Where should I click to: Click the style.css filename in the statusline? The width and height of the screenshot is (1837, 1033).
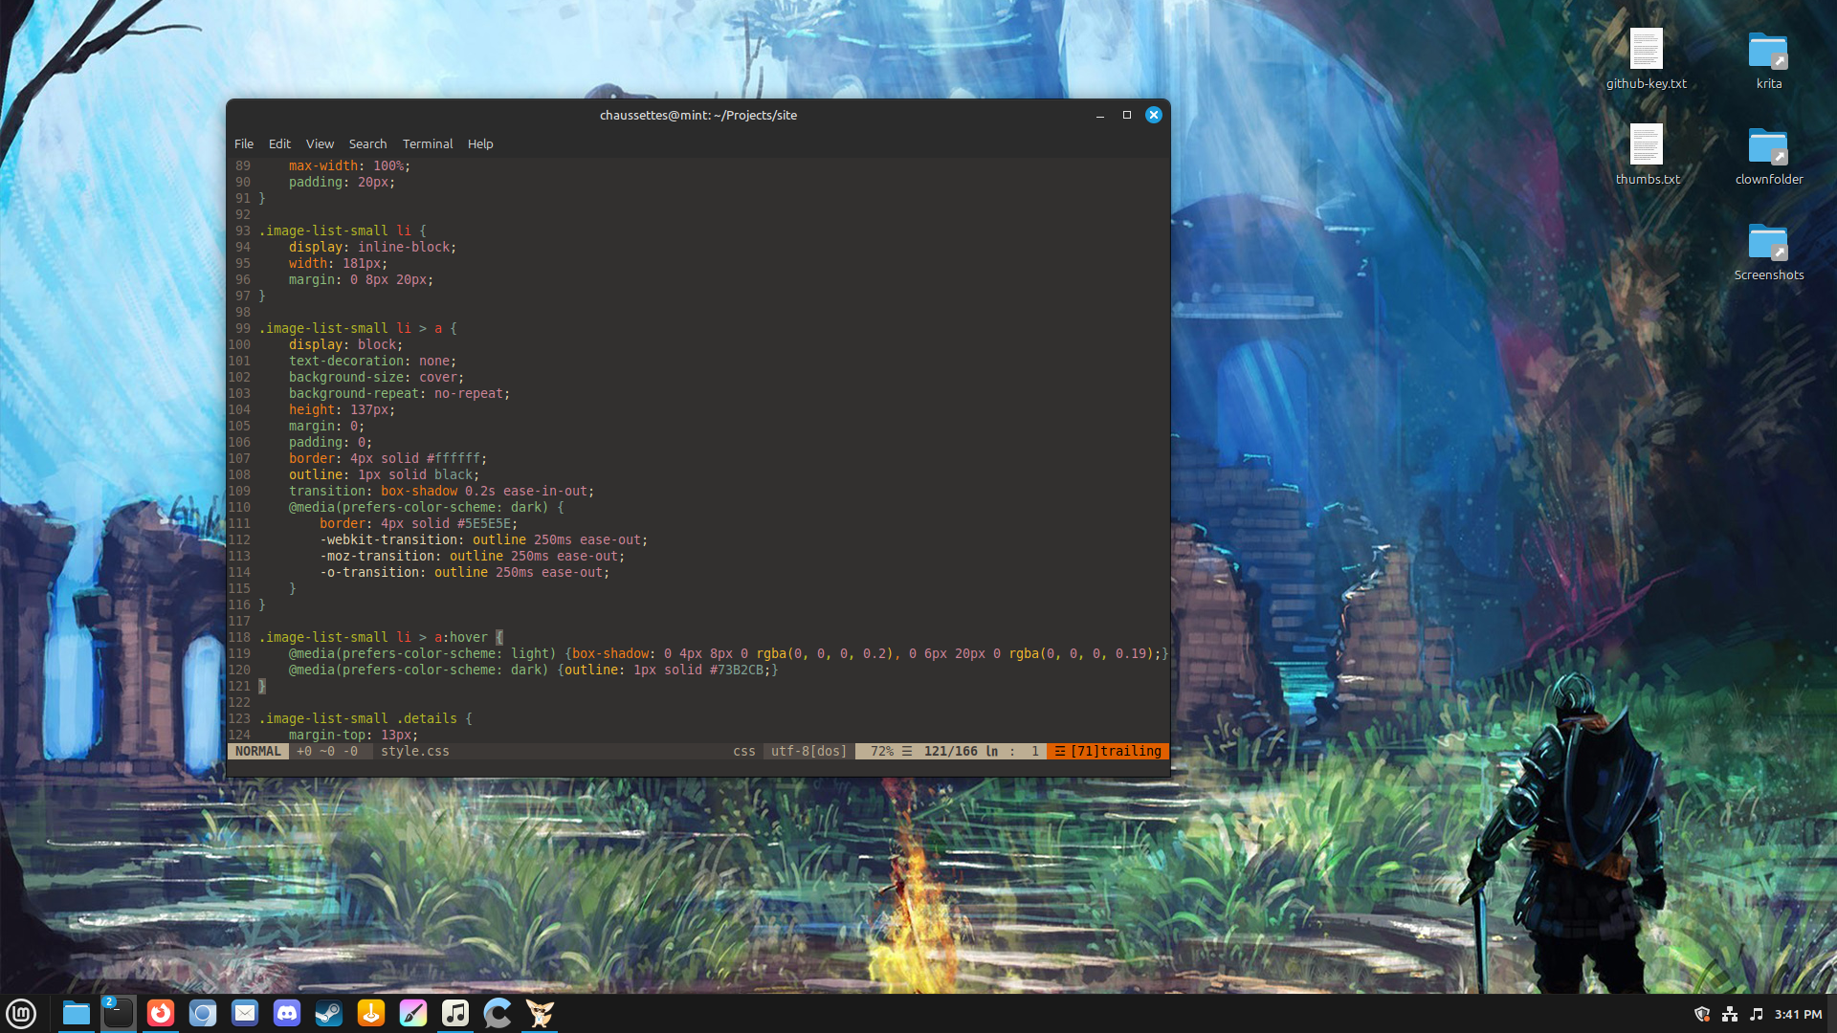click(x=415, y=752)
